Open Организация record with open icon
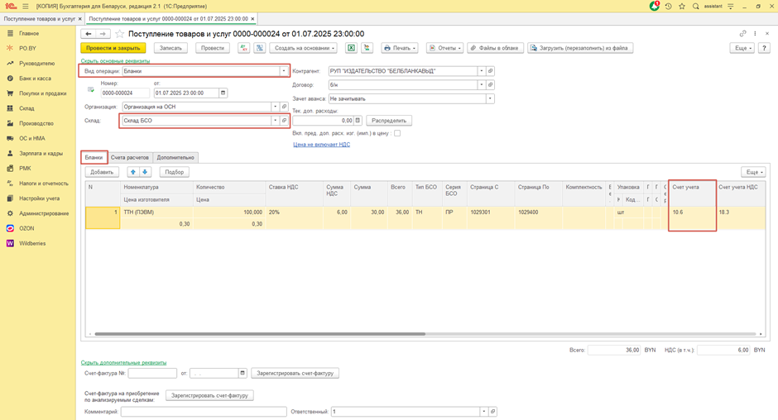 click(x=285, y=107)
